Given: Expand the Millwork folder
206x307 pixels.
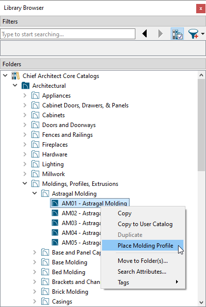Looking at the screenshot, I should coord(25,174).
